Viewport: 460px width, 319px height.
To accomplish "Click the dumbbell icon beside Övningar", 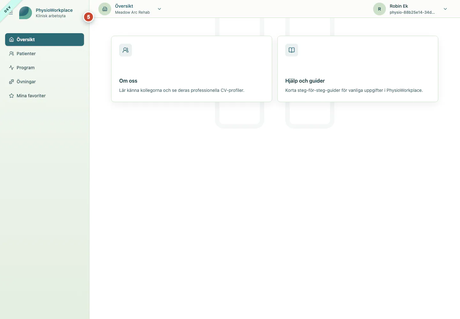I will click(x=11, y=82).
